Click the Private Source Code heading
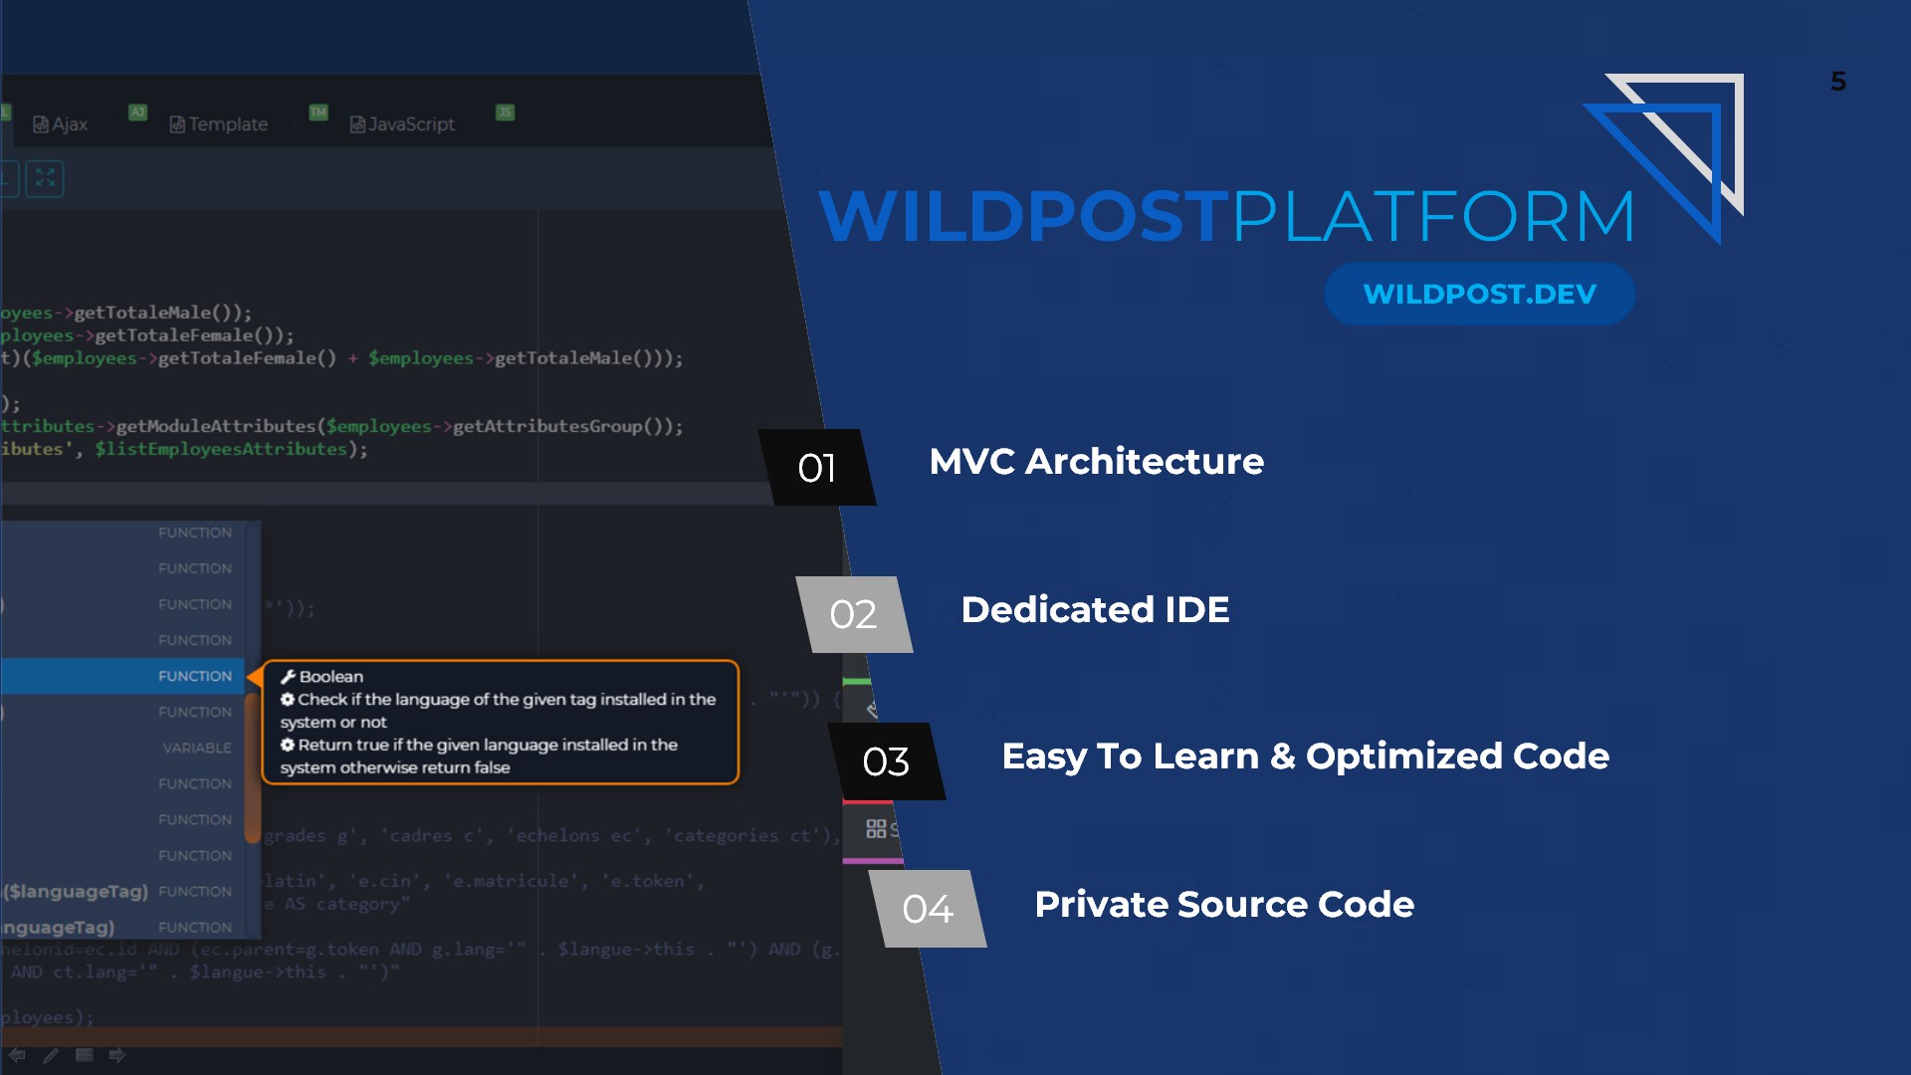 tap(1224, 904)
